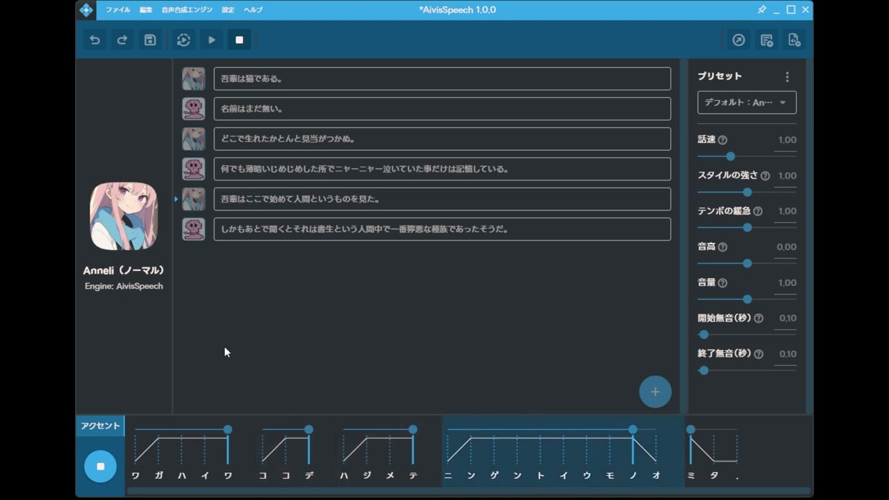Open the ファイル menu
Screen dimensions: 889x500
[x=117, y=10]
